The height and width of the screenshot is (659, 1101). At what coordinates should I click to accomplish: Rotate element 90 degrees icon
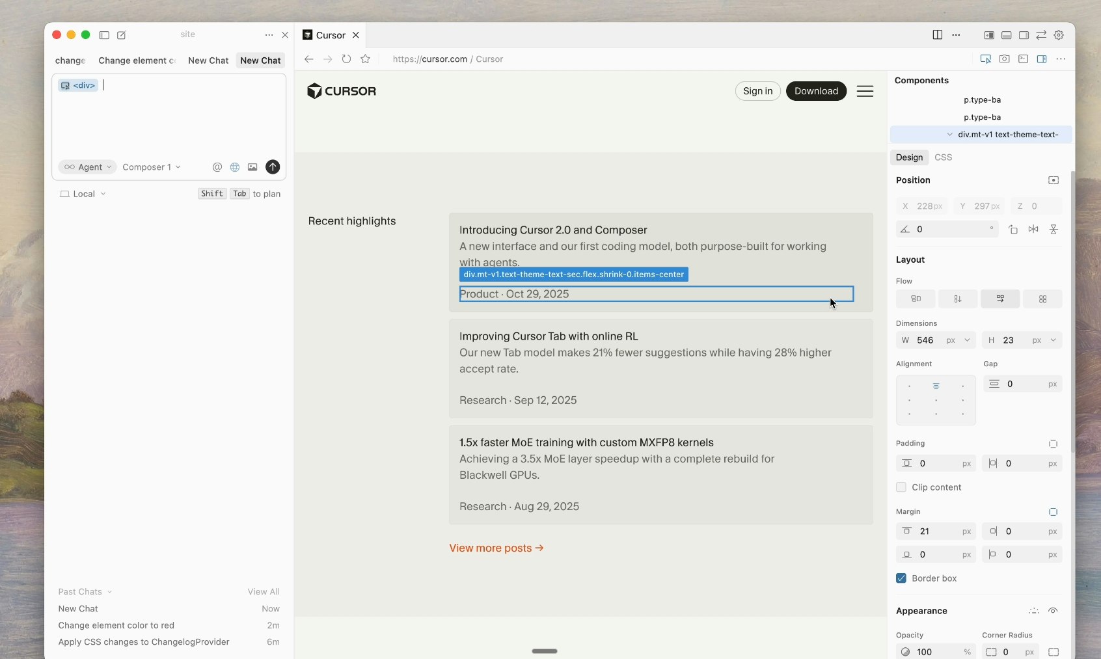(1013, 230)
